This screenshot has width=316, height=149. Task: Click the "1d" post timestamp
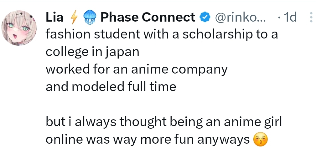point(289,18)
